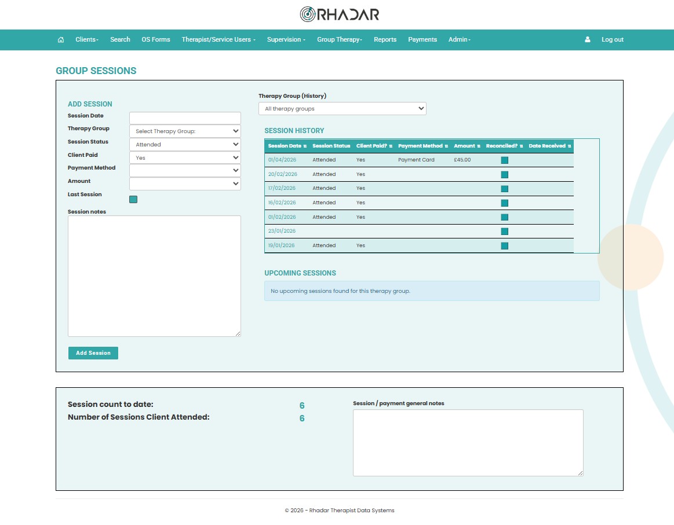Log out of the application
Image resolution: width=674 pixels, height=525 pixels.
(612, 39)
